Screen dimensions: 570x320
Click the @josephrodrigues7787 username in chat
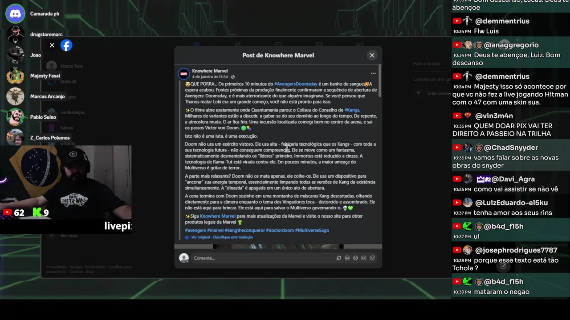point(516,250)
